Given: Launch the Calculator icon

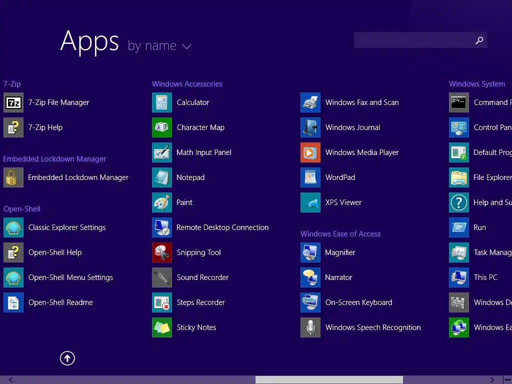Looking at the screenshot, I should 162,102.
